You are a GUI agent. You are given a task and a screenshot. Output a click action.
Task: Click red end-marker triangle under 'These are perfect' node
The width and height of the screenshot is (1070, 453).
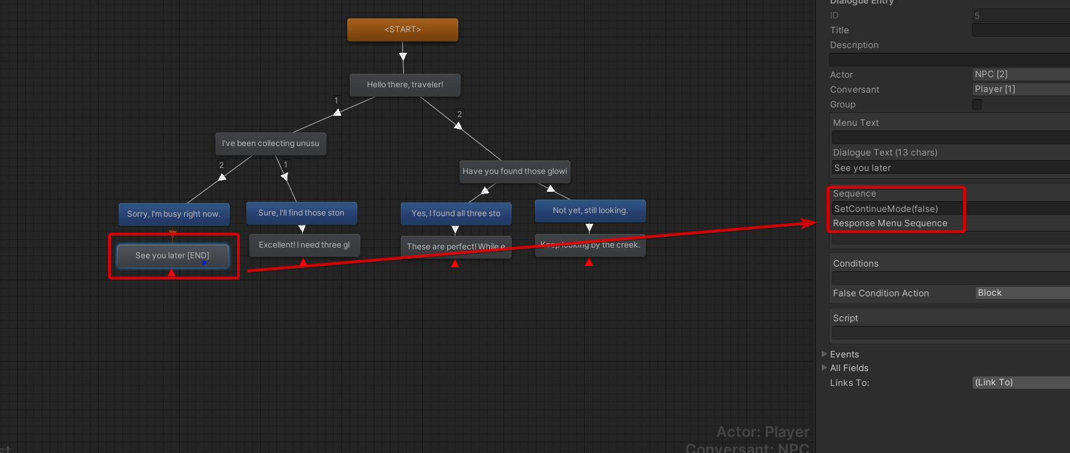coord(455,264)
